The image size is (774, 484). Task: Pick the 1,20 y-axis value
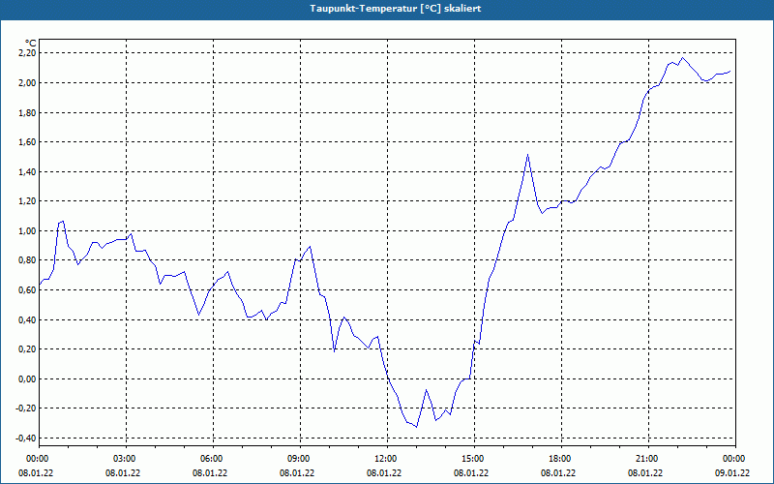28,201
